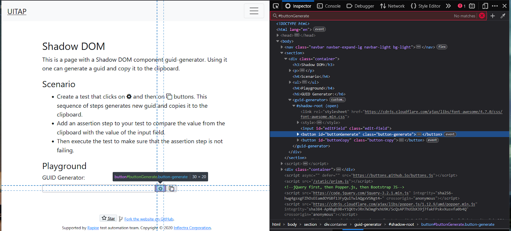Open the Rapise link in footer
This screenshot has width=511, height=231.
[93, 228]
